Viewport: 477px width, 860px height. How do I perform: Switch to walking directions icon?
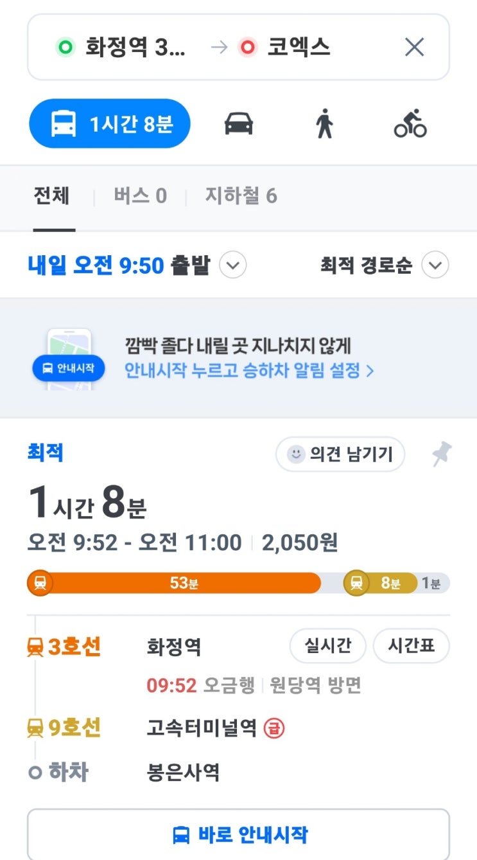pyautogui.click(x=325, y=123)
